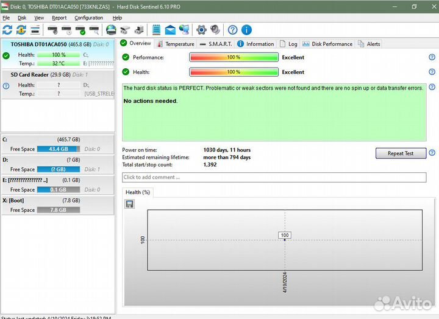Select TOSHIBA DT01ACA050 disk entry
The width and height of the screenshot is (439, 319).
pyautogui.click(x=58, y=54)
